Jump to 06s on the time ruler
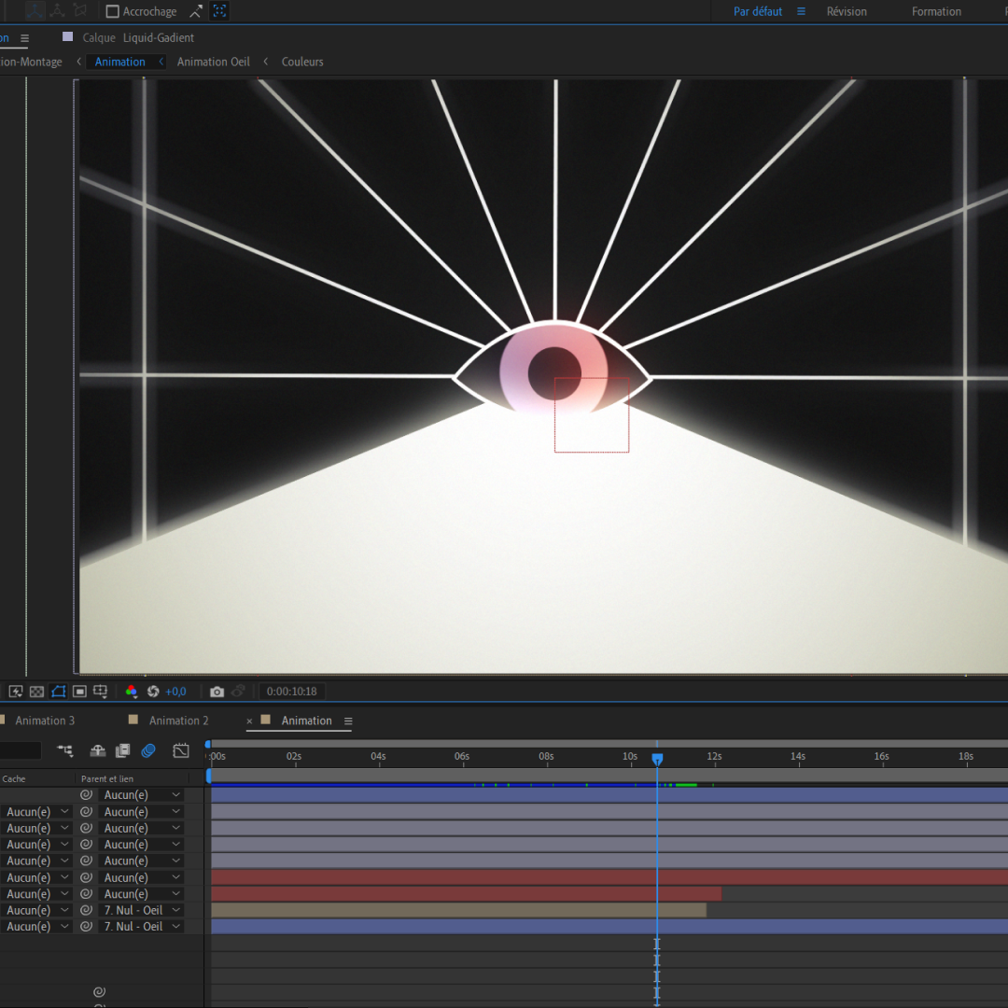 (462, 756)
